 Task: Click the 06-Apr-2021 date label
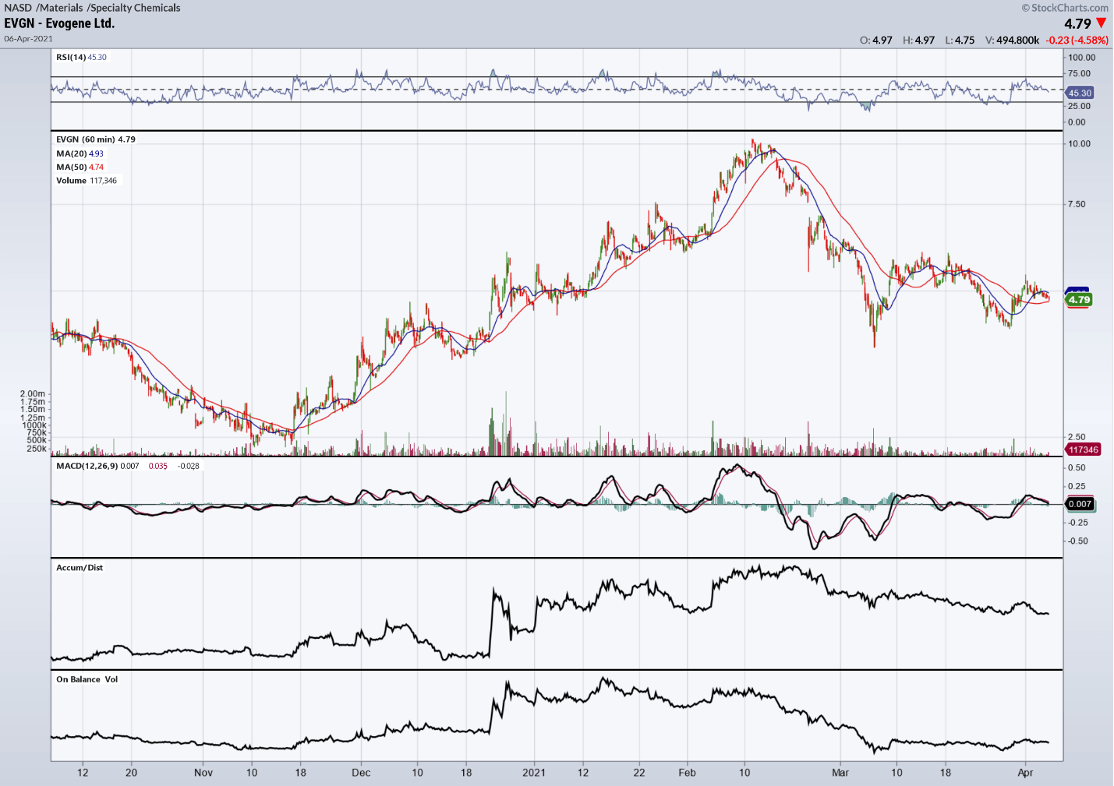[28, 39]
